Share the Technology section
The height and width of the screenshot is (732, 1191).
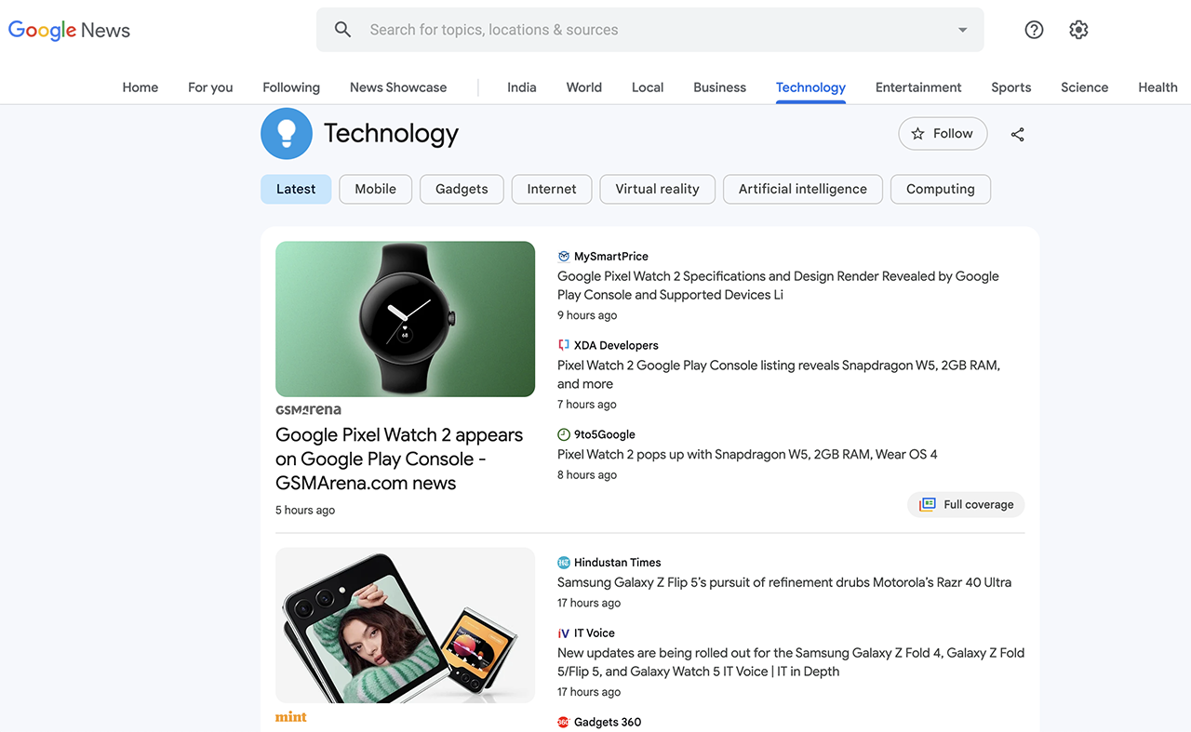click(1018, 134)
